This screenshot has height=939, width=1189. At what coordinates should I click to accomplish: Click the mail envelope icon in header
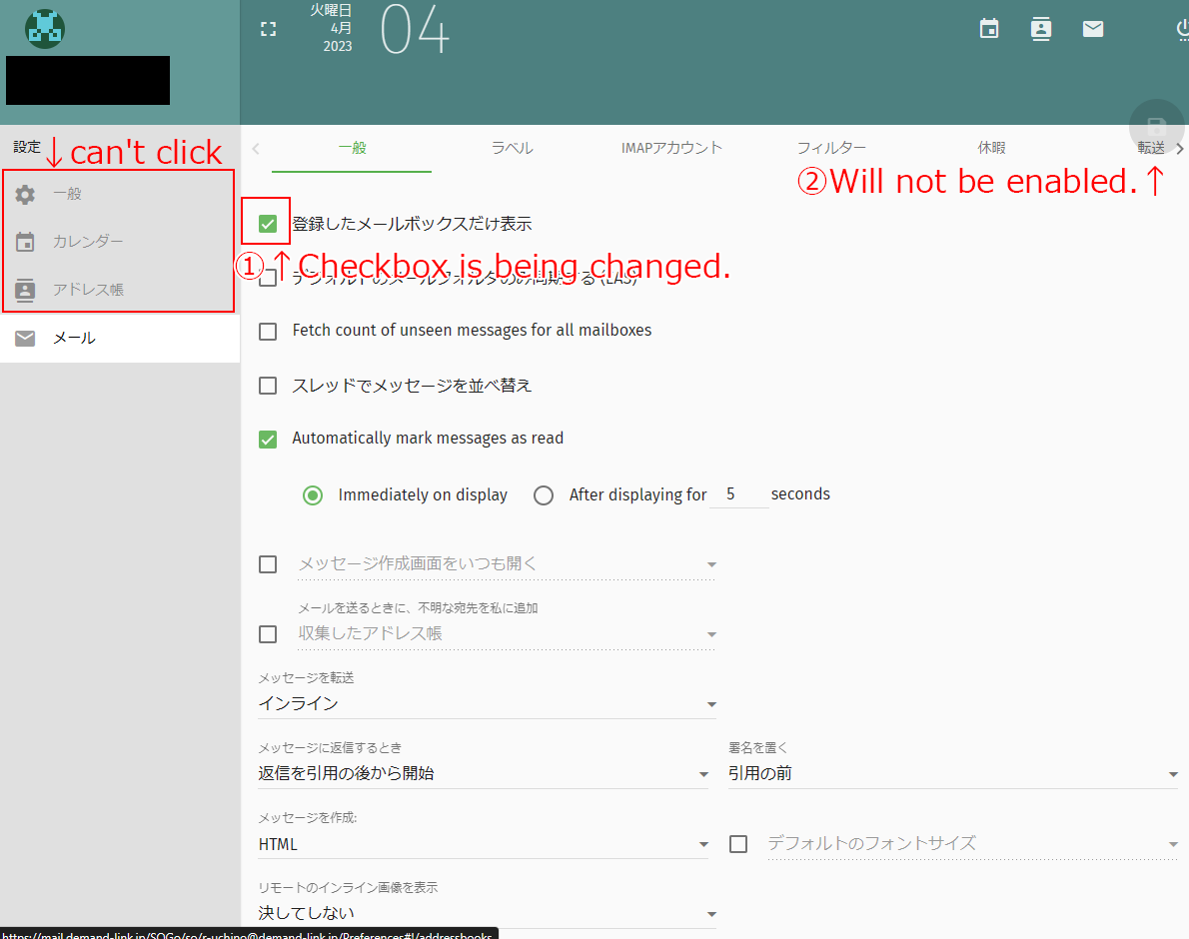[x=1093, y=29]
